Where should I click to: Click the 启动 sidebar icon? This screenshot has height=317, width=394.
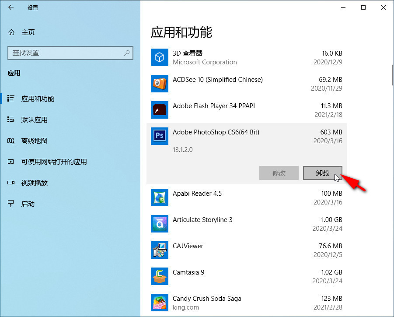pos(11,204)
